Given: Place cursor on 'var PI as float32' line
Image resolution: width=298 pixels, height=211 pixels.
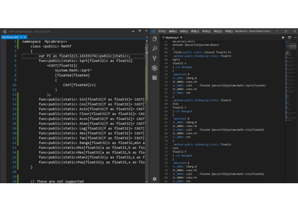Looking at the screenshot, I should click(x=84, y=56).
